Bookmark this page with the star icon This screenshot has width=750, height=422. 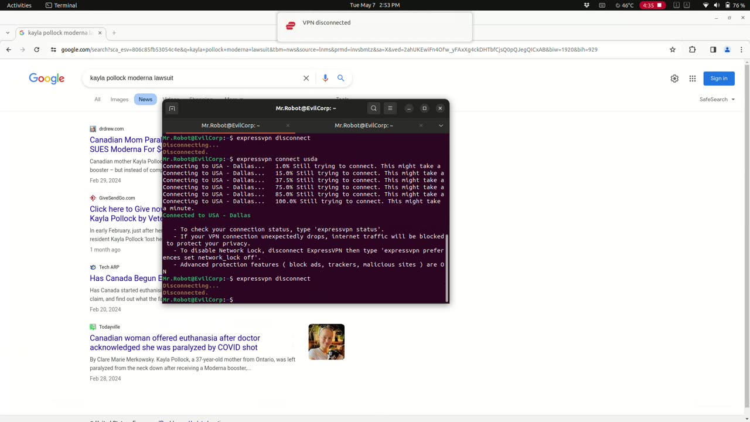pos(673,50)
